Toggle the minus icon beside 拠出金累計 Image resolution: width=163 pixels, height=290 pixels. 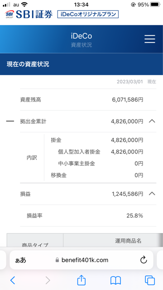tap(10, 121)
